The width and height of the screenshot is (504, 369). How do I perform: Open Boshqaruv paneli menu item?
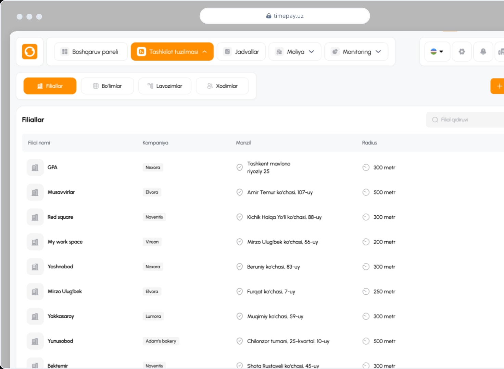pos(91,52)
